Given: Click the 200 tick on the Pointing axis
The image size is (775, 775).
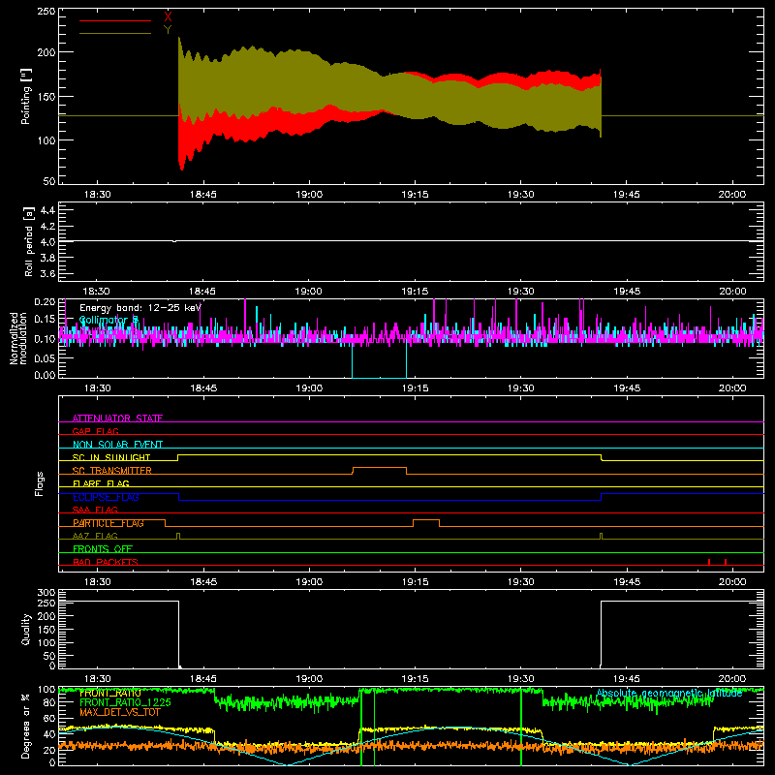Looking at the screenshot, I should [46, 52].
